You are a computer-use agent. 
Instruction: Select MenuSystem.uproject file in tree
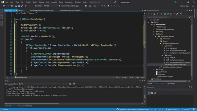[x=166, y=76]
